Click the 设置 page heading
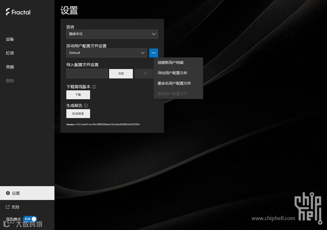 point(69,10)
